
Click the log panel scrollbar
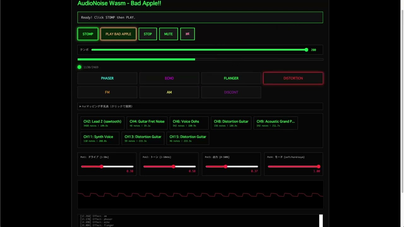[321, 221]
